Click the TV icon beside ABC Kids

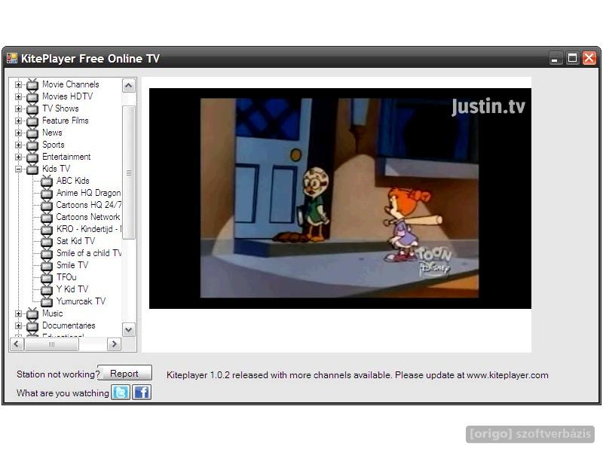[x=47, y=181]
